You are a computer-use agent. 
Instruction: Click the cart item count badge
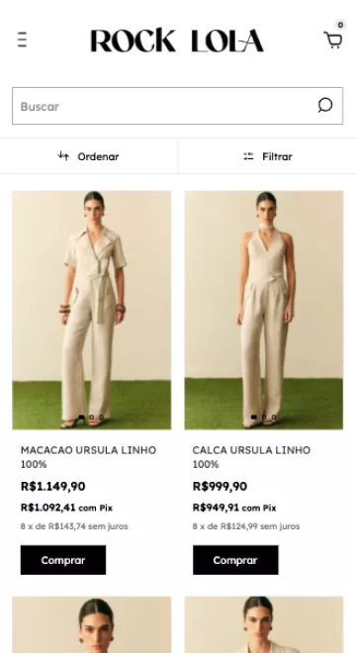click(x=340, y=25)
